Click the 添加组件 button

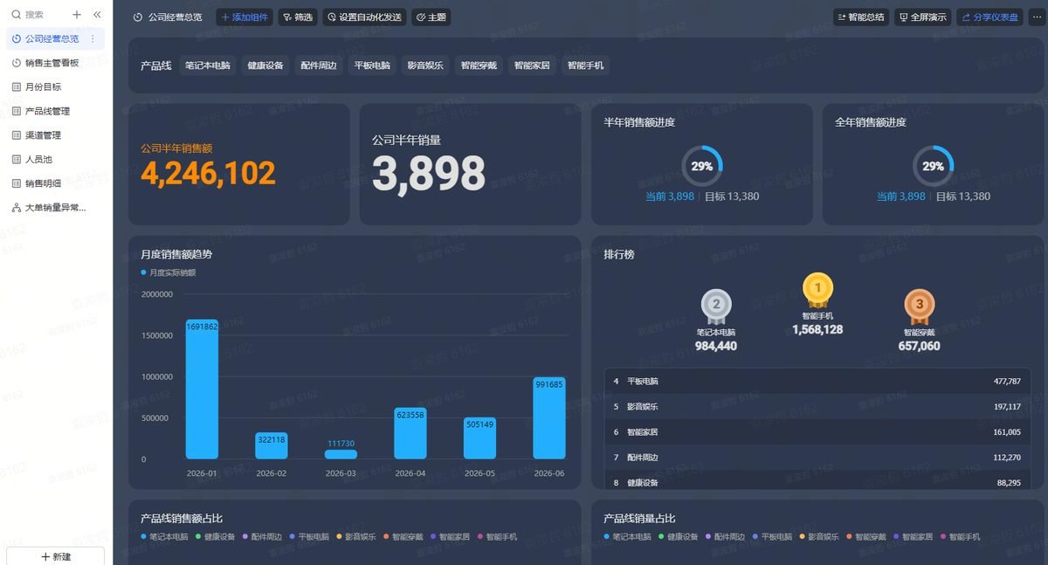(x=245, y=17)
